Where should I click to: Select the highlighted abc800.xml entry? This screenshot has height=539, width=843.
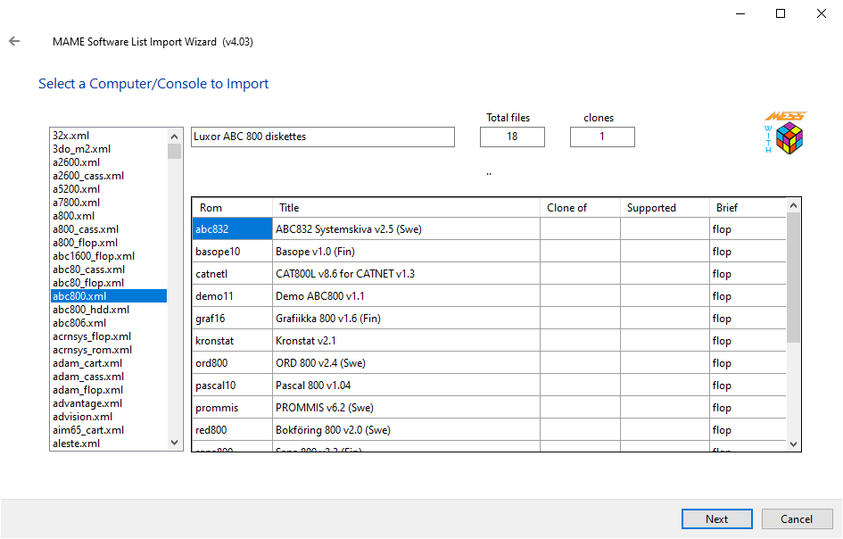[x=109, y=296]
